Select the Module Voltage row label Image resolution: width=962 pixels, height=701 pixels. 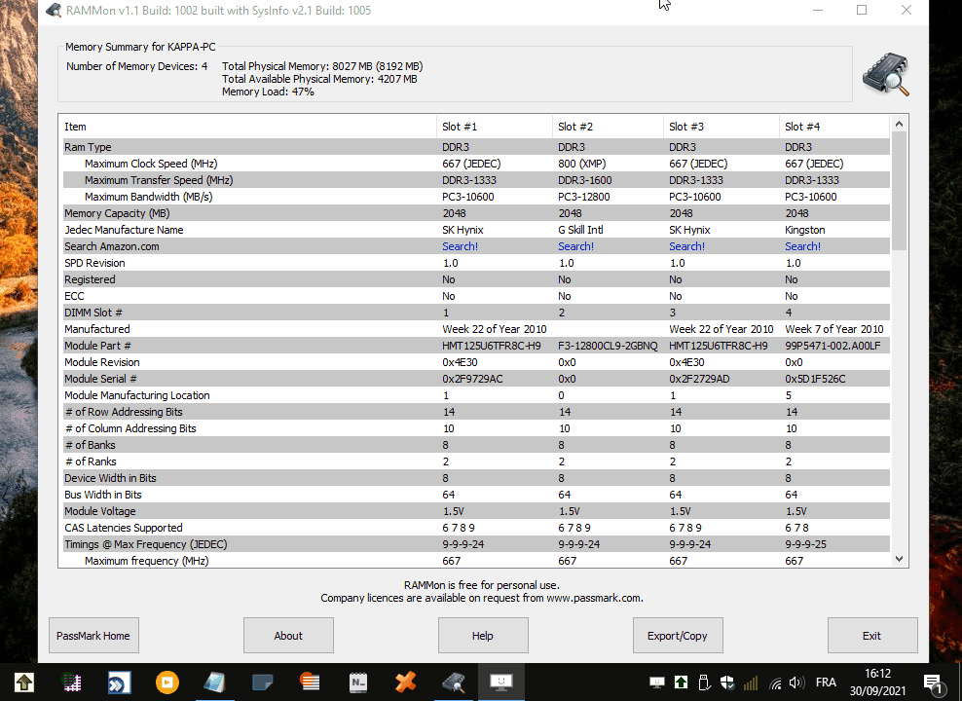pyautogui.click(x=100, y=511)
